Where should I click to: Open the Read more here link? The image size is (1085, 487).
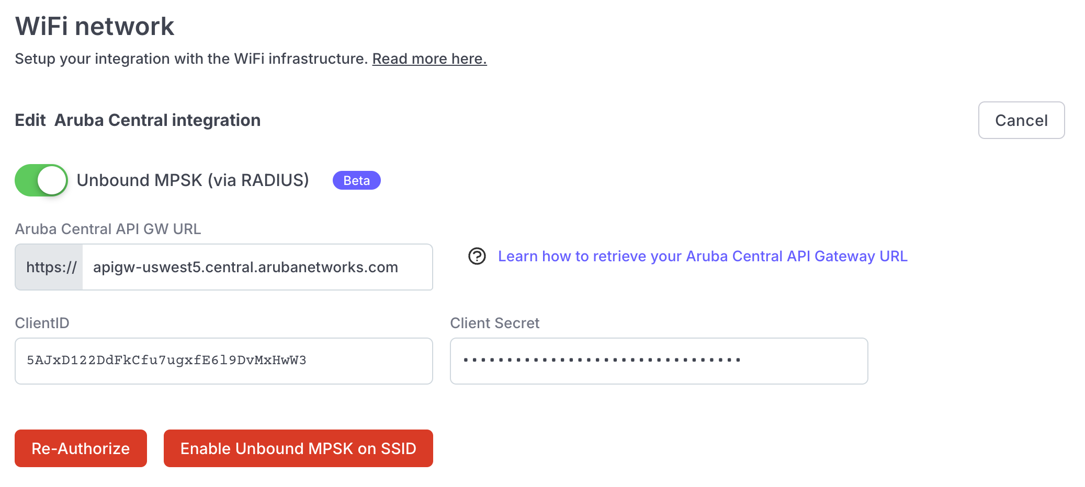430,59
